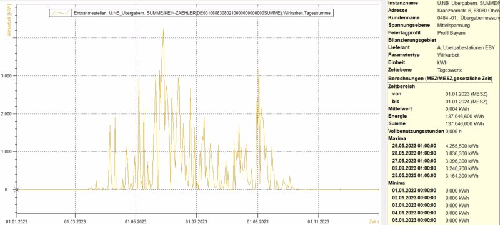Click the peak of the late-May curve
The image size is (500, 225).
(x=164, y=29)
